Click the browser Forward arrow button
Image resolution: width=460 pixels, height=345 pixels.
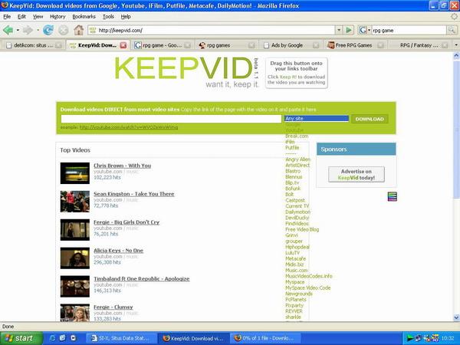coord(28,30)
